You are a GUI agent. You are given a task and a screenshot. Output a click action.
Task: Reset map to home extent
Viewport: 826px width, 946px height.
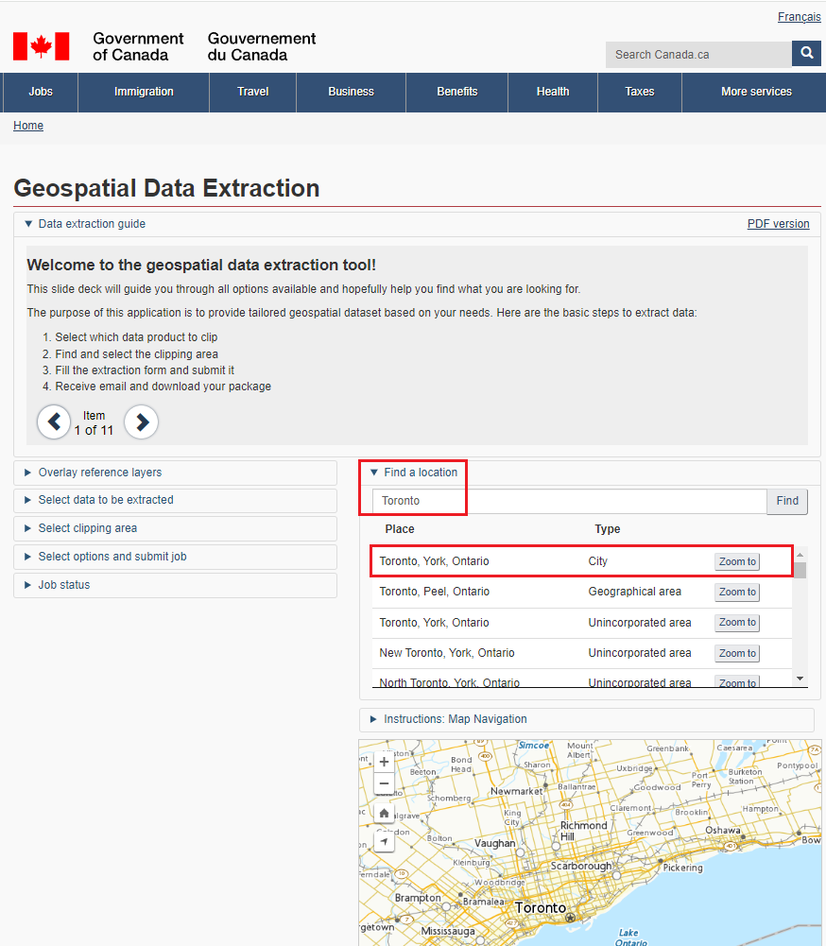[385, 813]
